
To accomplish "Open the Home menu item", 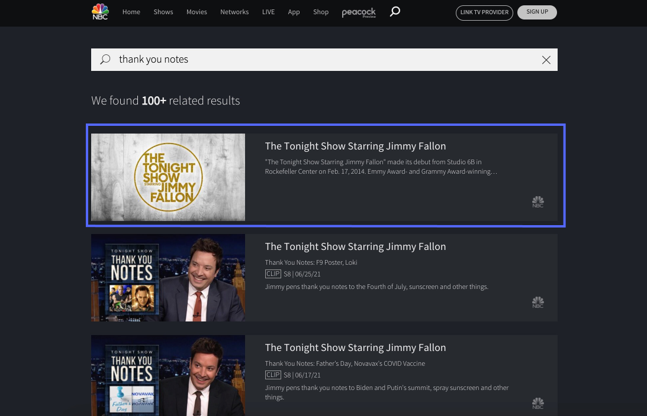I will point(131,12).
